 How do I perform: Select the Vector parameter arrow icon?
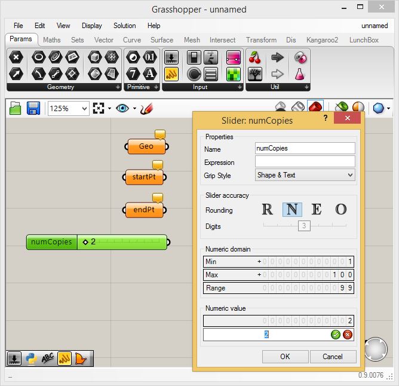point(16,74)
